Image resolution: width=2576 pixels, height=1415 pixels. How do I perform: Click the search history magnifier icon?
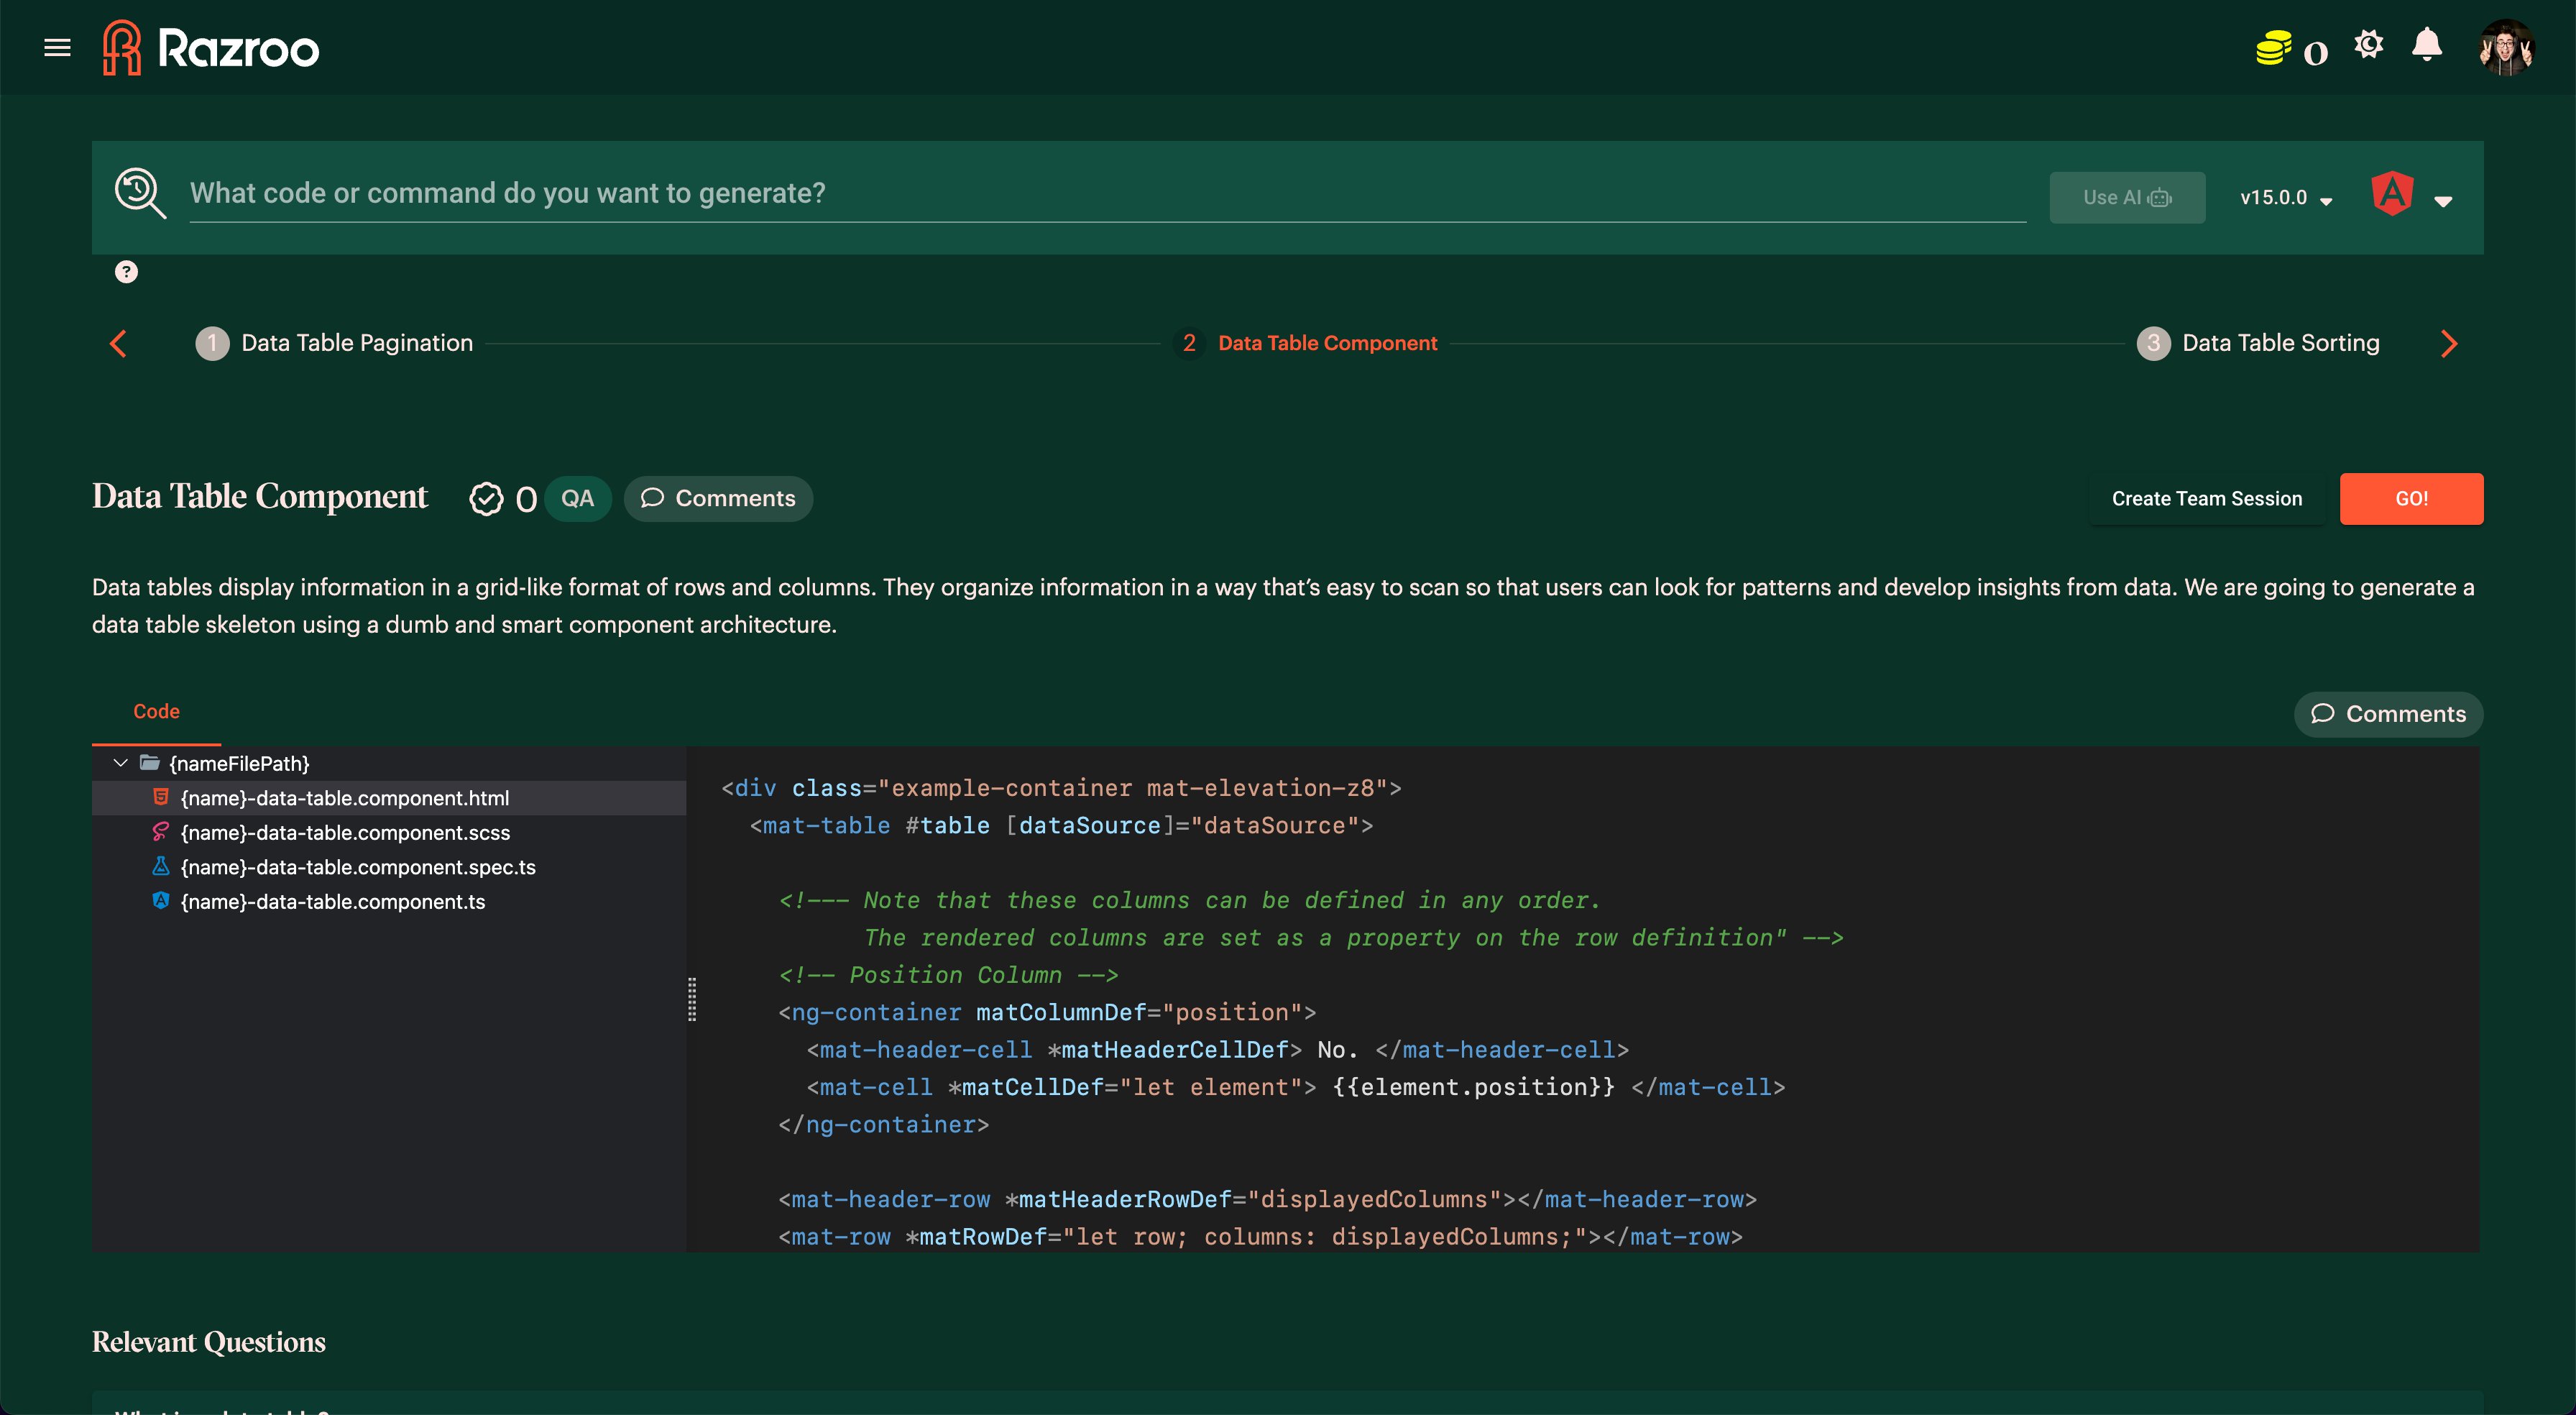pos(140,192)
